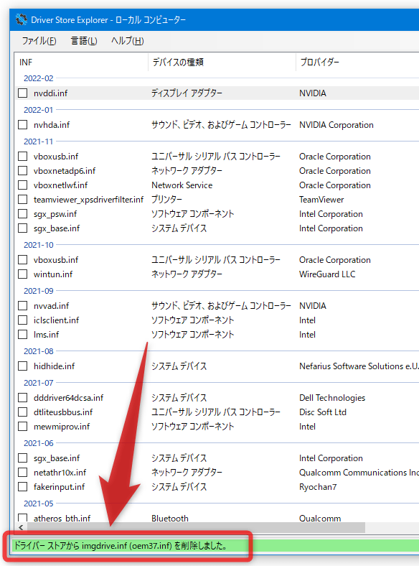Open the ヘルプ(H) menu
This screenshot has width=419, height=566.
(127, 41)
